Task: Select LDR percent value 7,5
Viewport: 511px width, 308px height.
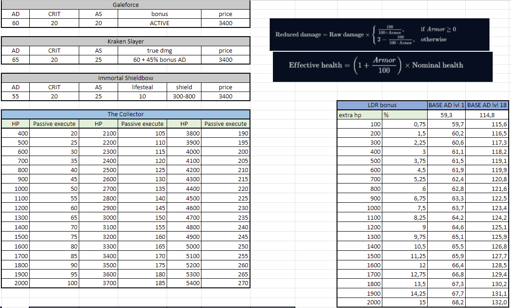Action: [x=405, y=208]
